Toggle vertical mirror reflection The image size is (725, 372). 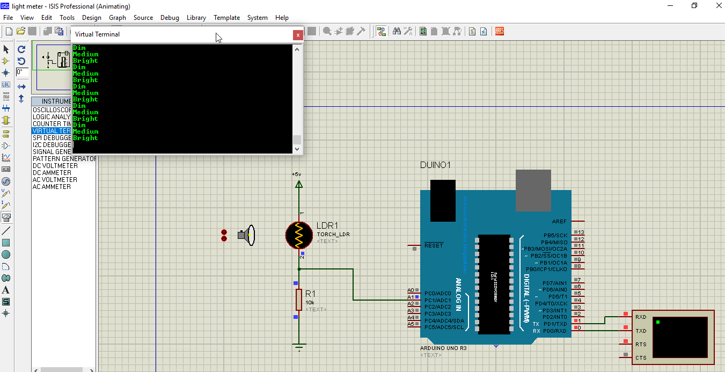(21, 98)
